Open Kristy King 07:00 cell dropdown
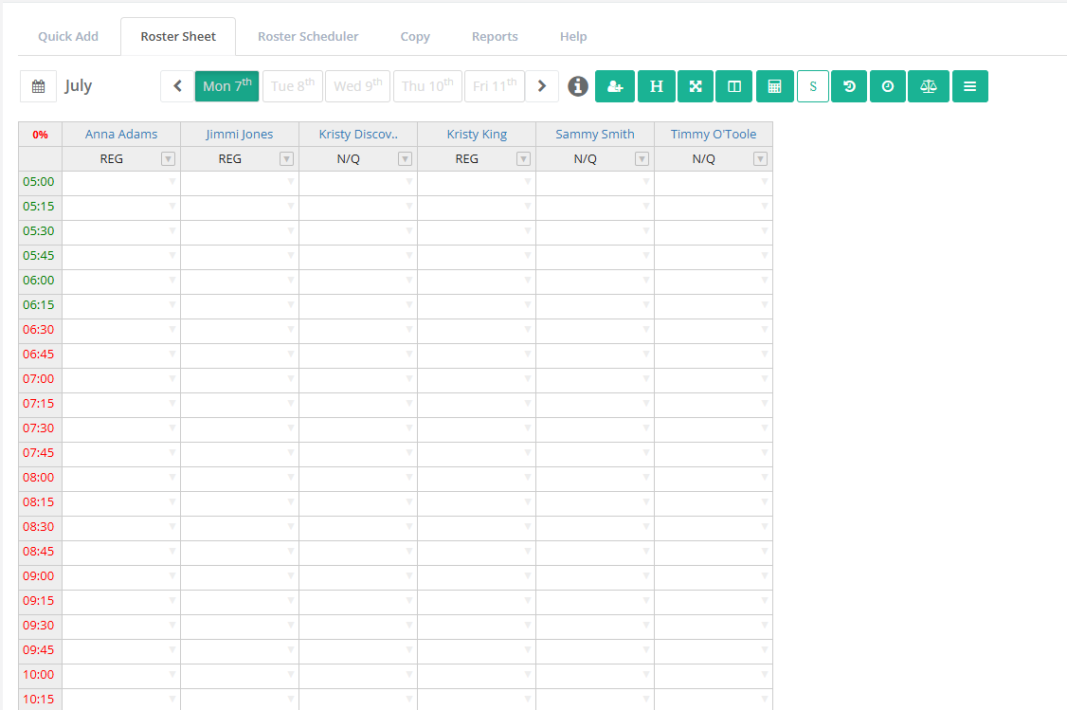 point(528,379)
